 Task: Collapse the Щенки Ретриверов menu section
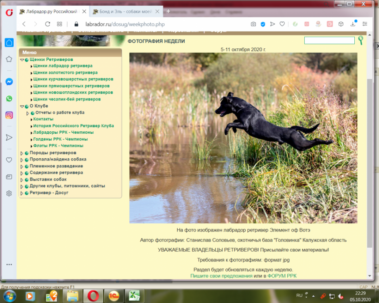click(22, 59)
